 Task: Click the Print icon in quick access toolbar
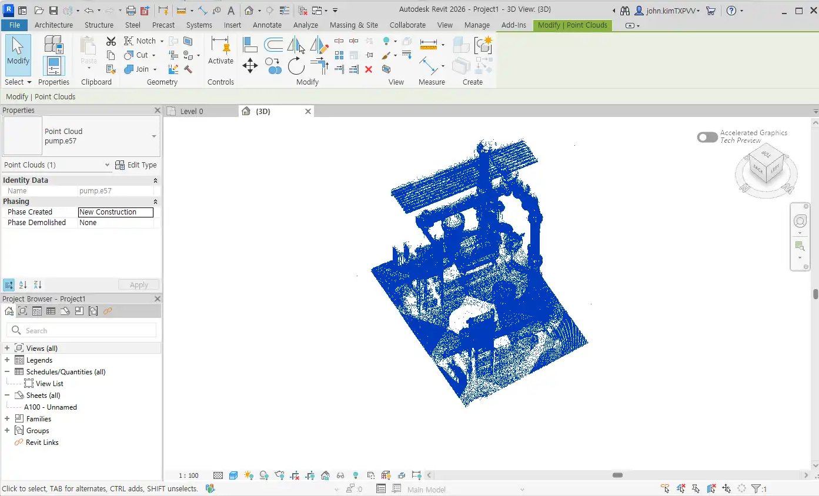[131, 11]
